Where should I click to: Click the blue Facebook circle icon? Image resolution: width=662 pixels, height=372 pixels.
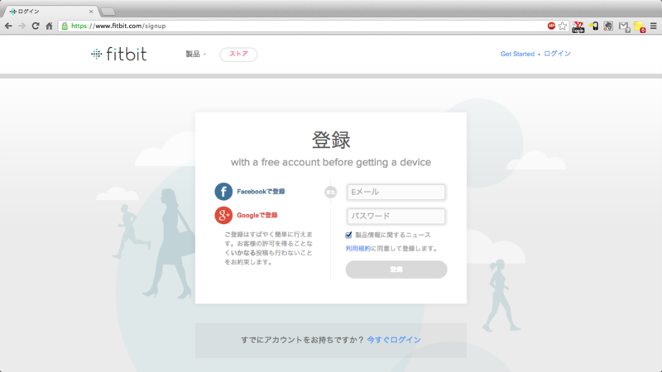coord(223,192)
